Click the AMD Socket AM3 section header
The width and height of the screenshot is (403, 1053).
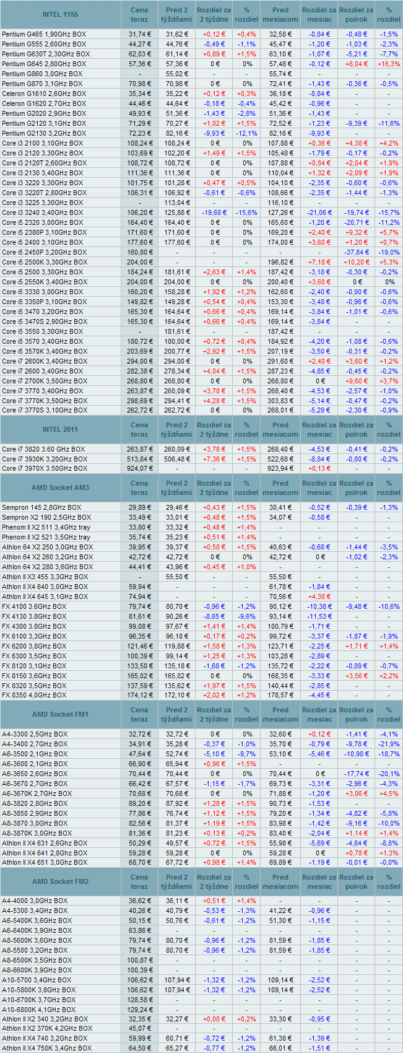[61, 487]
